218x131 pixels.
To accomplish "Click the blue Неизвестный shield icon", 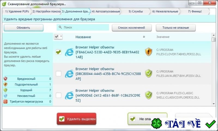I will click(5, 96).
